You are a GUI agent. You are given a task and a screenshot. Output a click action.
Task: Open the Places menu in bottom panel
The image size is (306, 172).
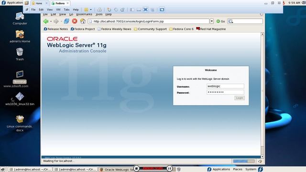[x=238, y=169]
